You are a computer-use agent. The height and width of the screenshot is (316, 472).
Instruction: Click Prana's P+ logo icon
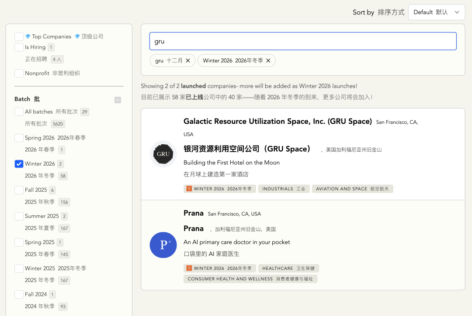point(163,245)
